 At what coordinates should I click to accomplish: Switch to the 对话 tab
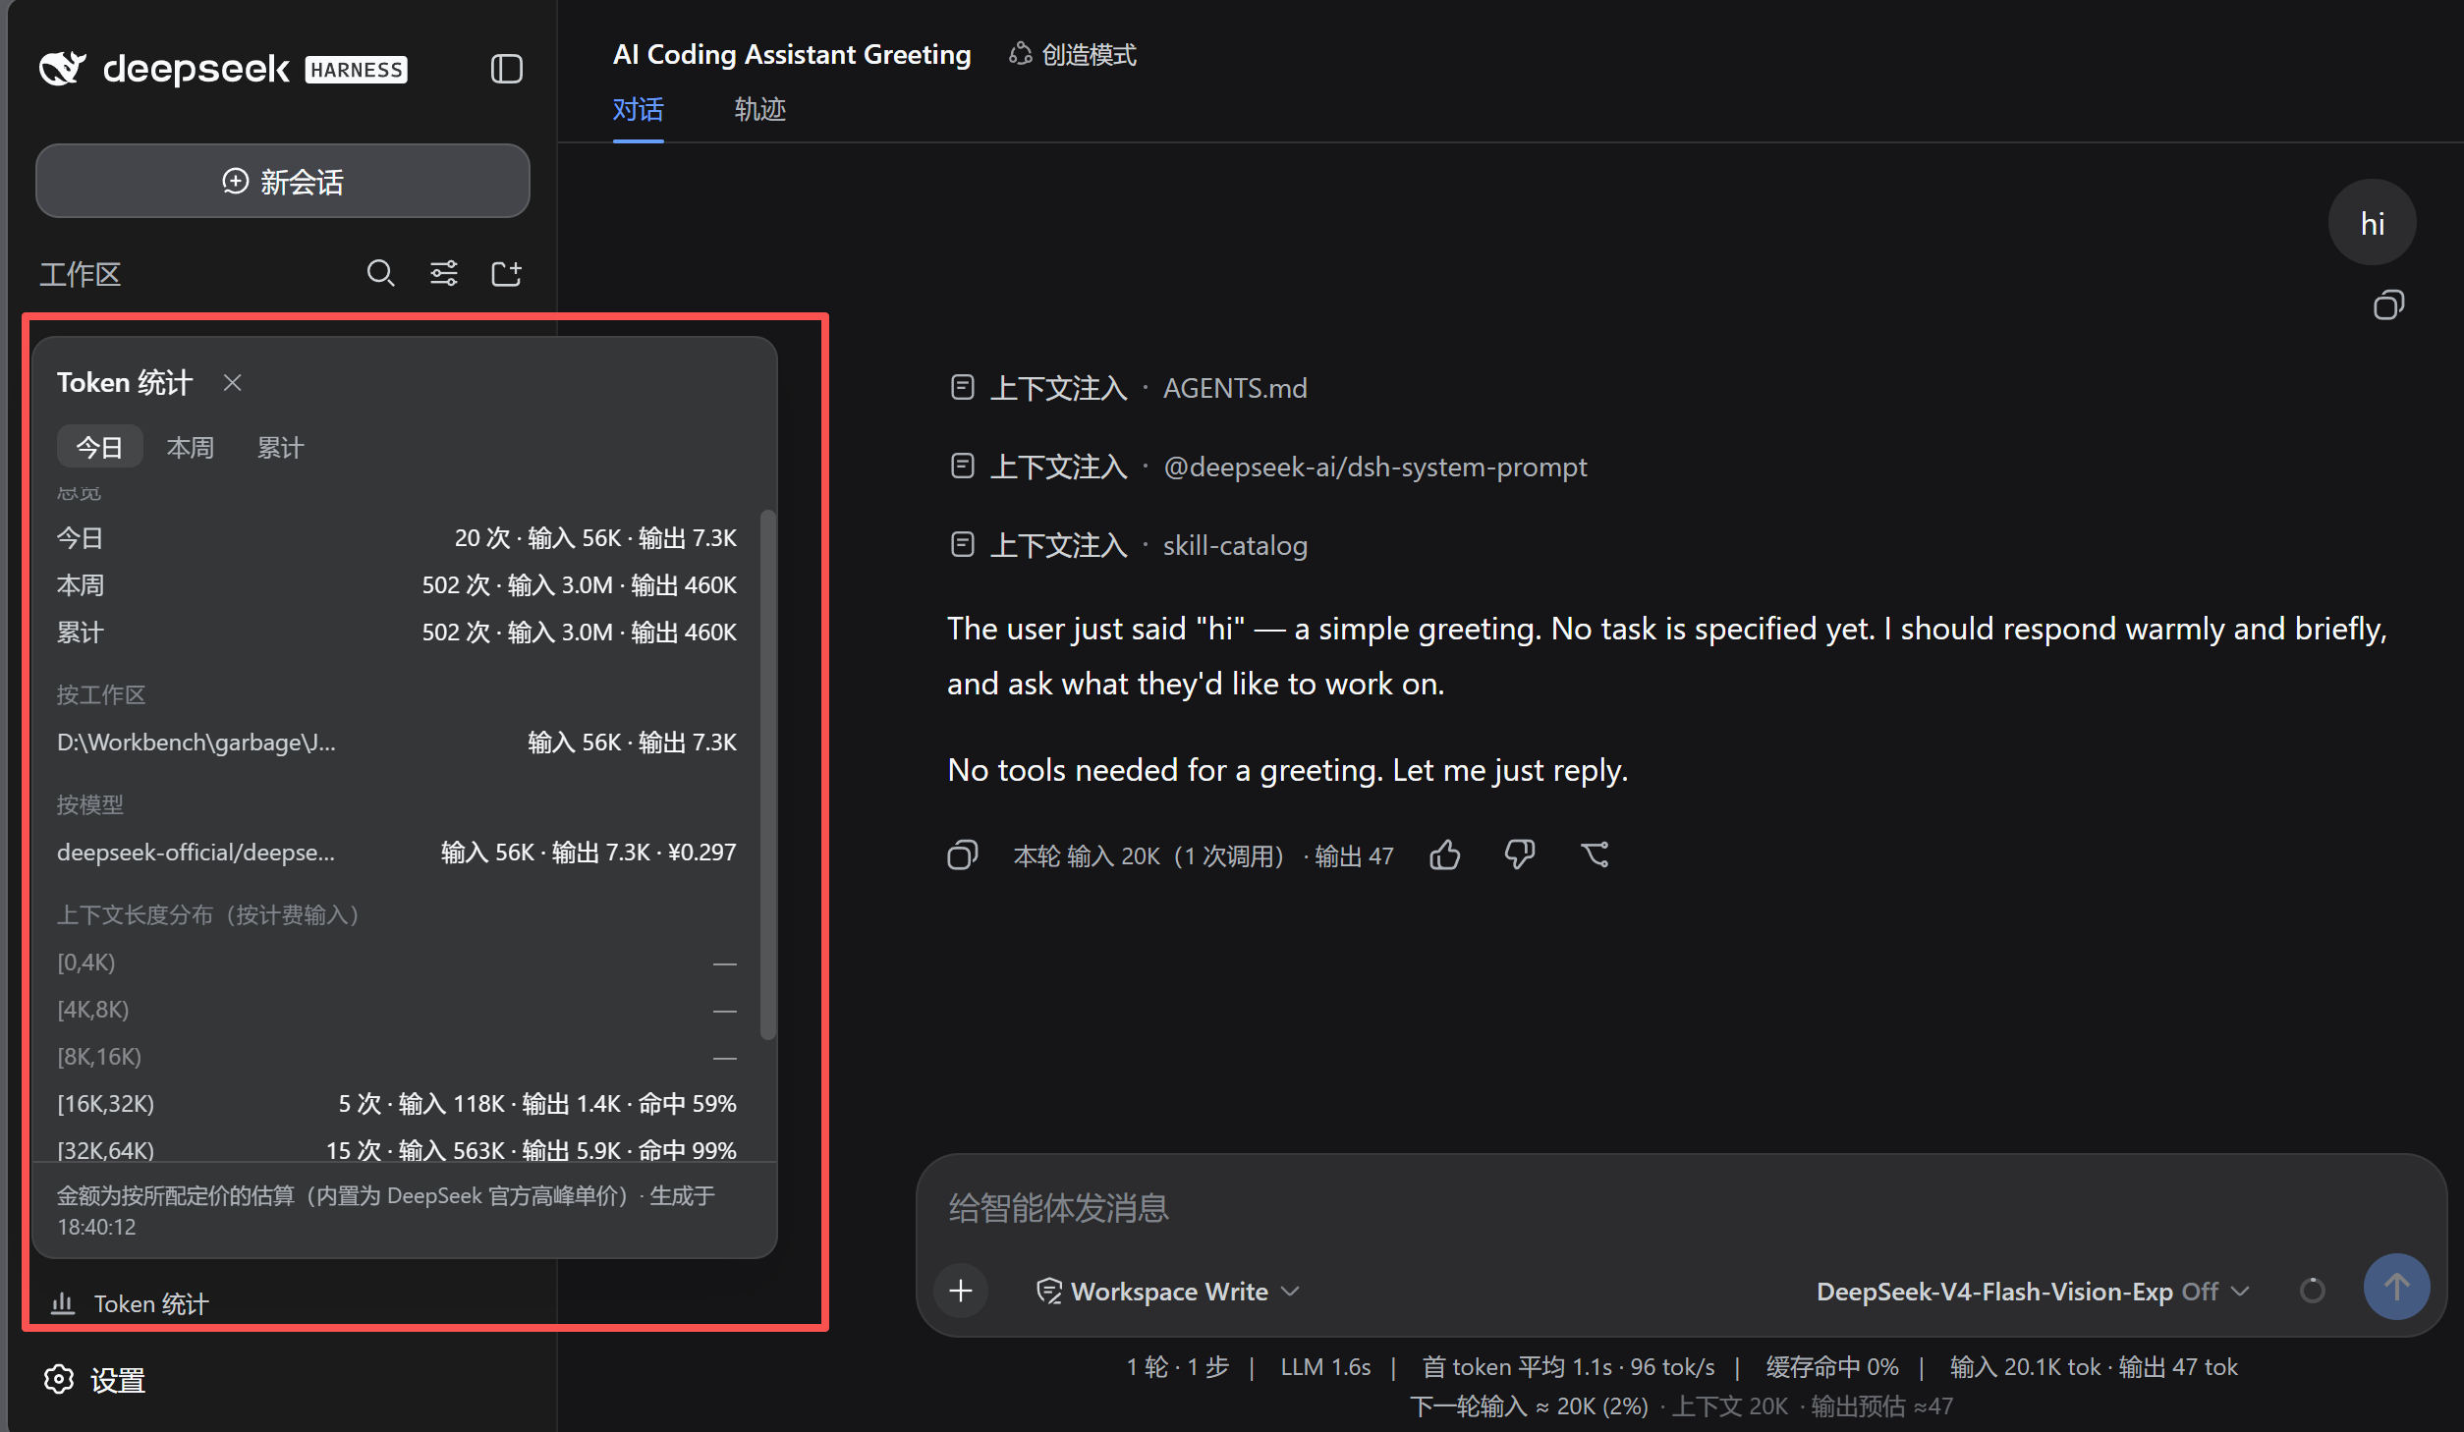638,109
